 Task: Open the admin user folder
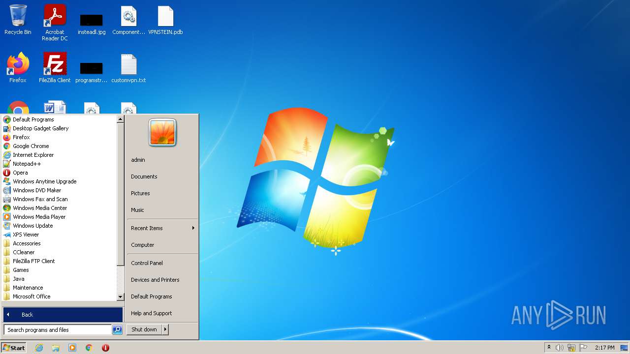pyautogui.click(x=162, y=160)
